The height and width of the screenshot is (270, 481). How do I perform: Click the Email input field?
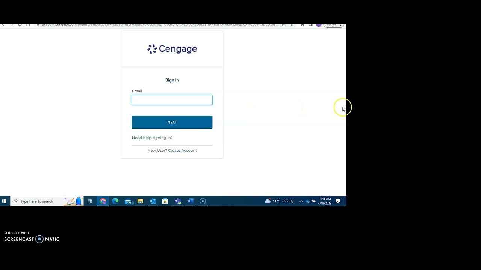click(x=172, y=100)
